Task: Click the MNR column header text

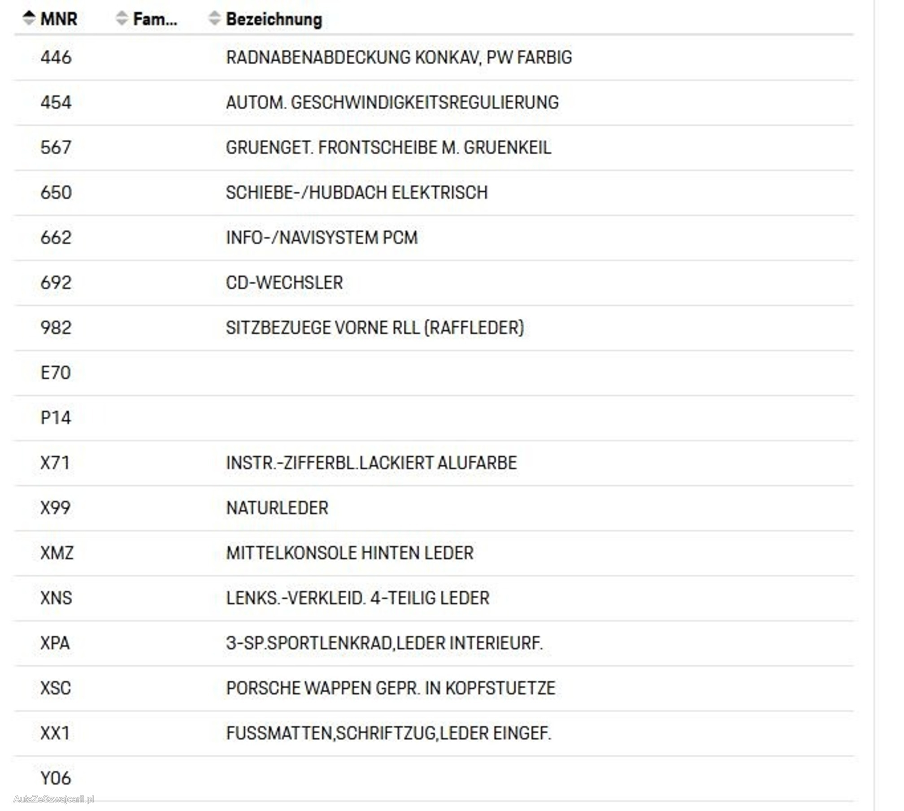Action: [x=59, y=19]
